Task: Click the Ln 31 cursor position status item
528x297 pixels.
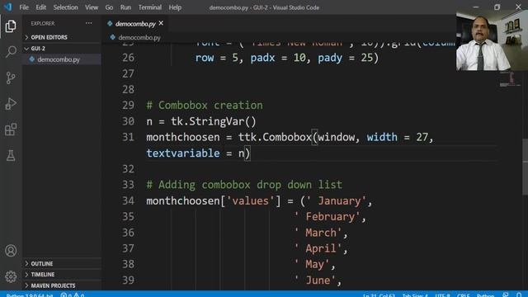Action: point(379,295)
